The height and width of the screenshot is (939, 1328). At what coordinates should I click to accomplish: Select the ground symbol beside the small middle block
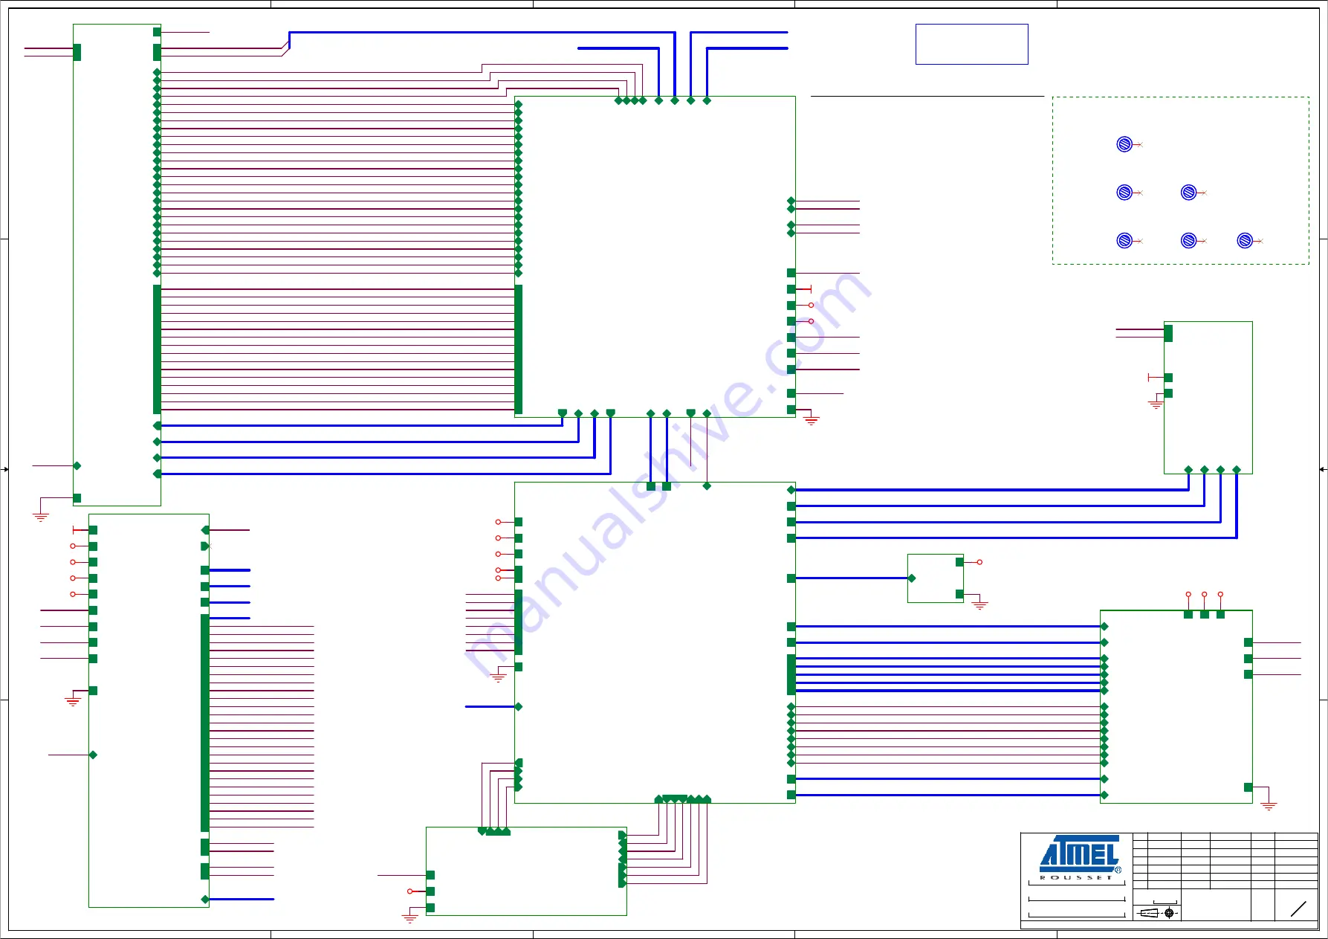[x=980, y=605]
